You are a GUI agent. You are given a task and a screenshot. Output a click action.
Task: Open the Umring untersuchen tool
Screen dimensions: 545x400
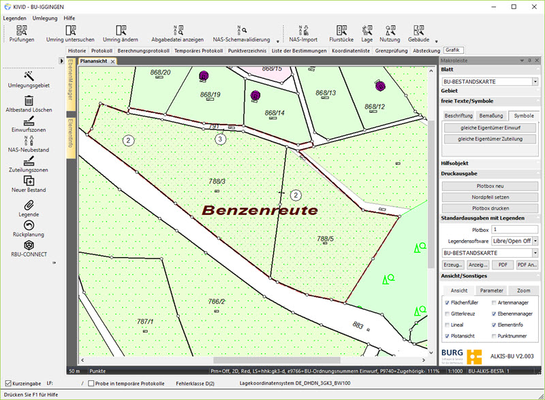(x=70, y=31)
